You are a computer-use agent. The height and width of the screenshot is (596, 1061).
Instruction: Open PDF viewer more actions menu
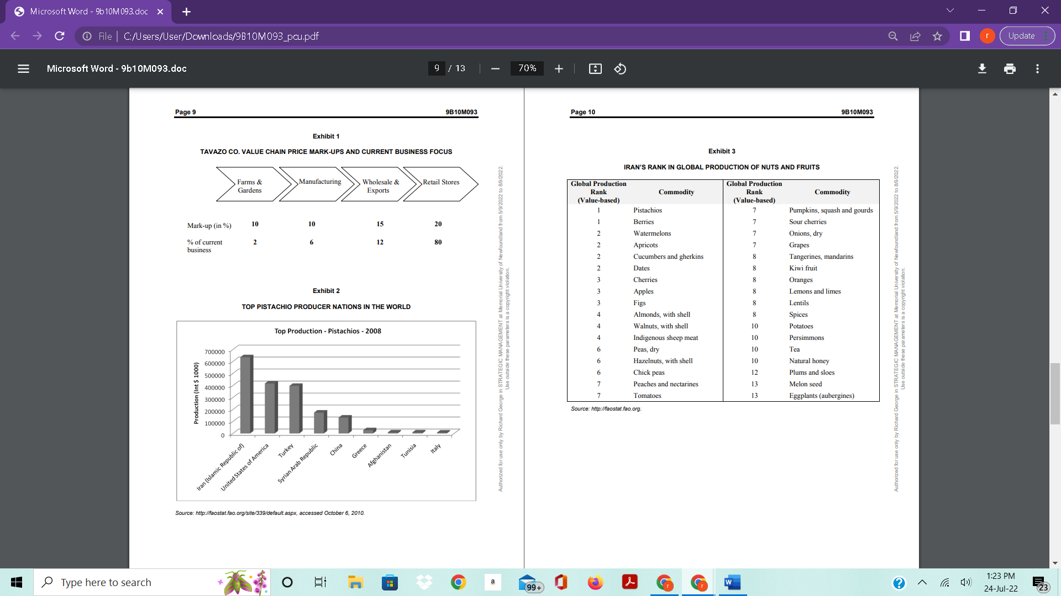[1037, 68]
